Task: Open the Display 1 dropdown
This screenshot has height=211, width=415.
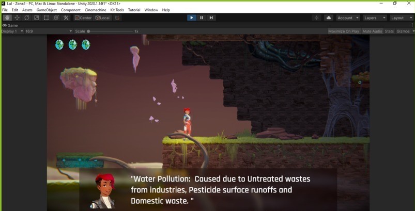Action: (x=12, y=31)
